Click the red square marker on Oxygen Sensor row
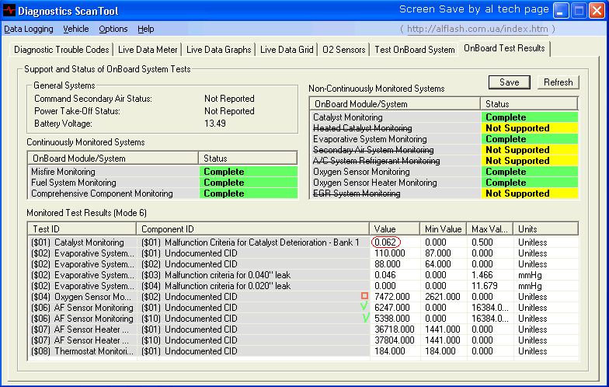 [364, 296]
